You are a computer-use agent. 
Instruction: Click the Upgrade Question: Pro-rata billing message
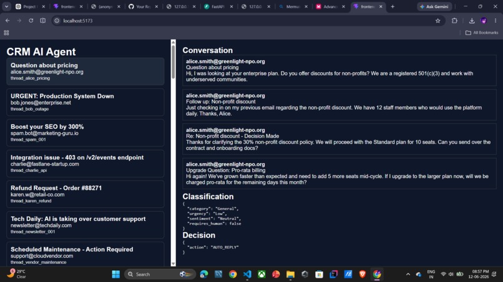pos(339,173)
